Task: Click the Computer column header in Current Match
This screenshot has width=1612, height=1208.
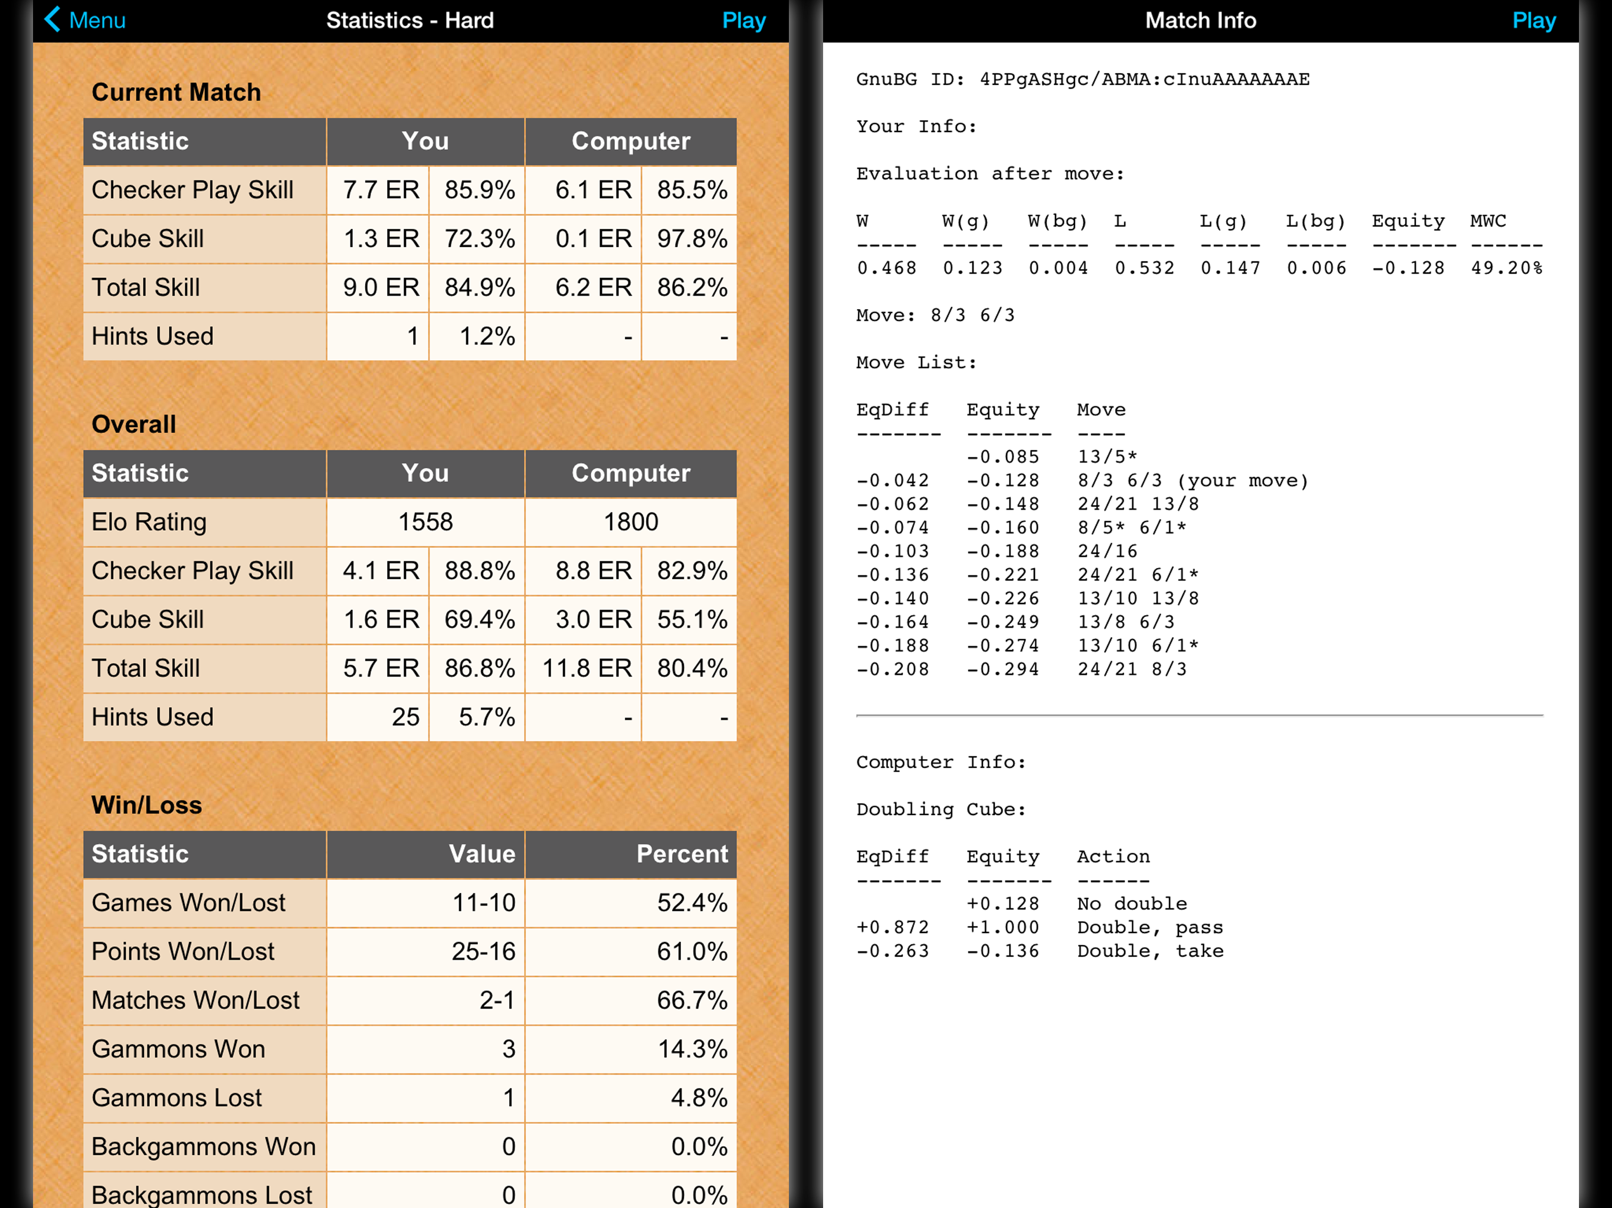Action: click(x=630, y=142)
